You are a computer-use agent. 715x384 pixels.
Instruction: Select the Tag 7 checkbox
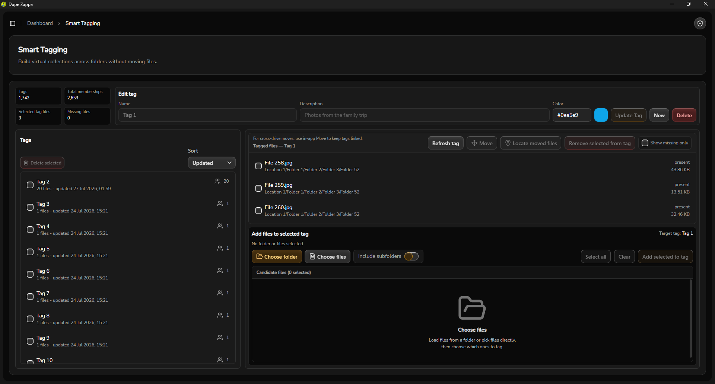coord(30,297)
